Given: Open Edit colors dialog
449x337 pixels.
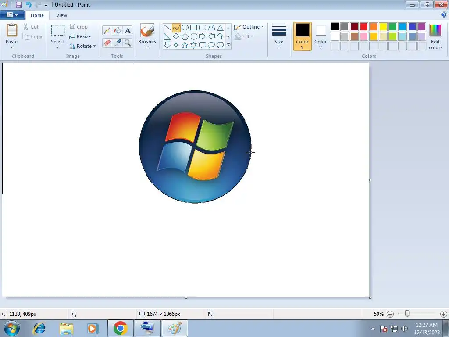Looking at the screenshot, I should pos(435,37).
